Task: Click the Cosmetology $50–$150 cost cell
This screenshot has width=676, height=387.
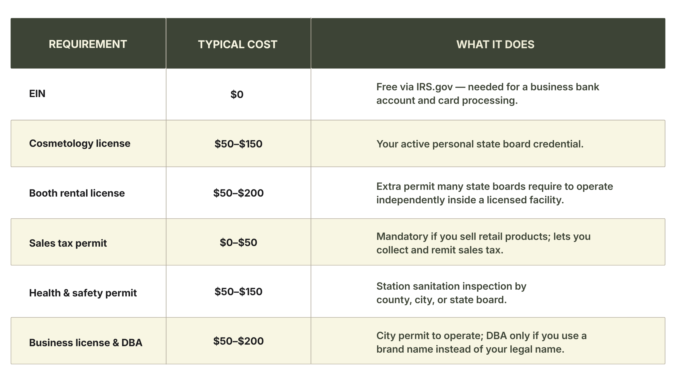Action: click(238, 144)
